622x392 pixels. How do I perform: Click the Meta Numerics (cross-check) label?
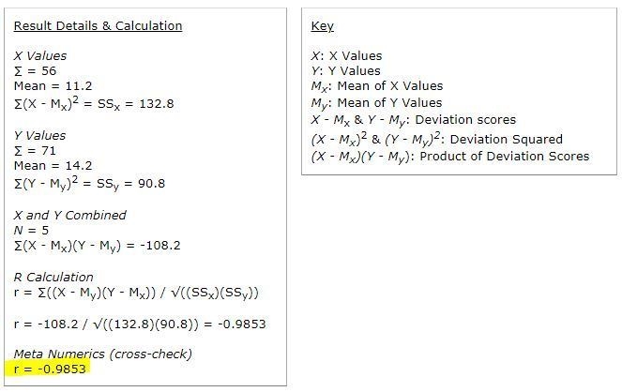pyautogui.click(x=103, y=354)
